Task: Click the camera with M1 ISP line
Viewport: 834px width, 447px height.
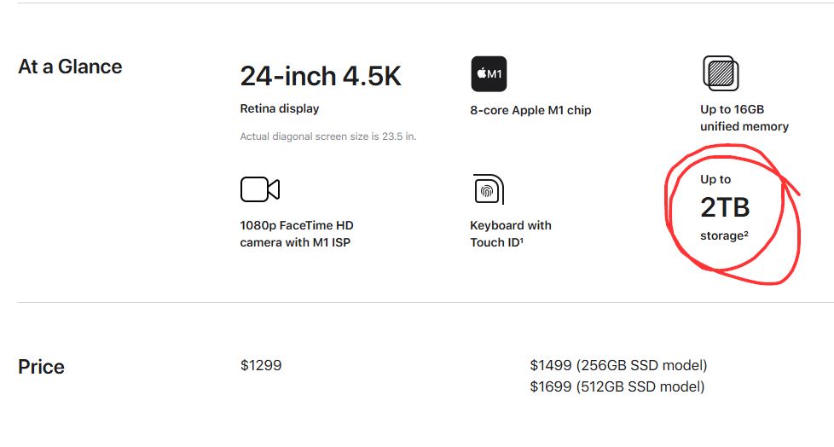Action: point(295,242)
